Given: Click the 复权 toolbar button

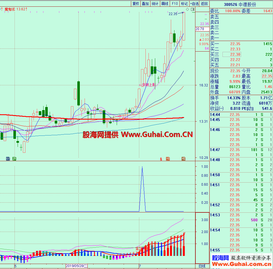Looking at the screenshot, I should [136, 4].
